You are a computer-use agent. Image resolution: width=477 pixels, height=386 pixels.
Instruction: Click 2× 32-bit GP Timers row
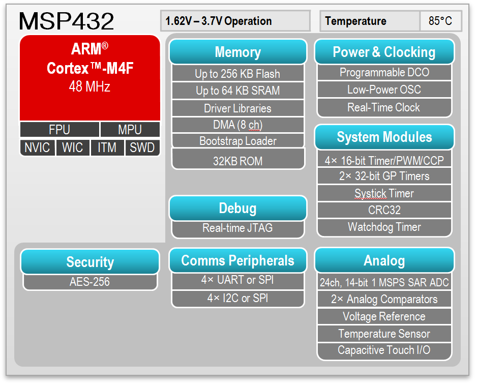[384, 176]
